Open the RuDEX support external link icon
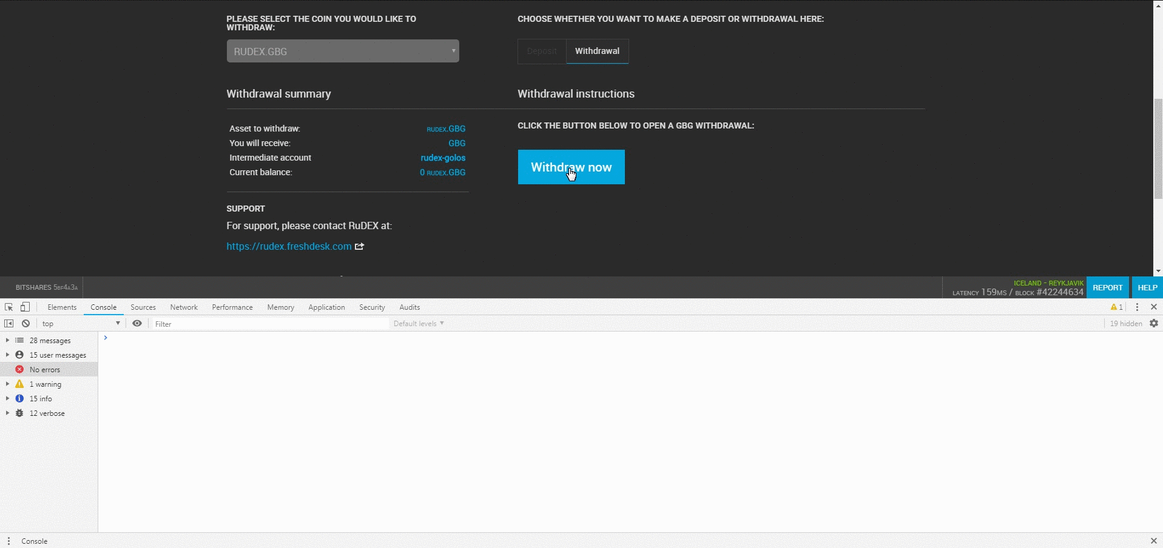 pos(360,246)
